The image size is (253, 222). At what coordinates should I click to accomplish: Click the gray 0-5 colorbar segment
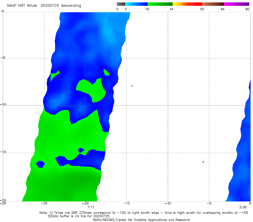[x=121, y=4]
